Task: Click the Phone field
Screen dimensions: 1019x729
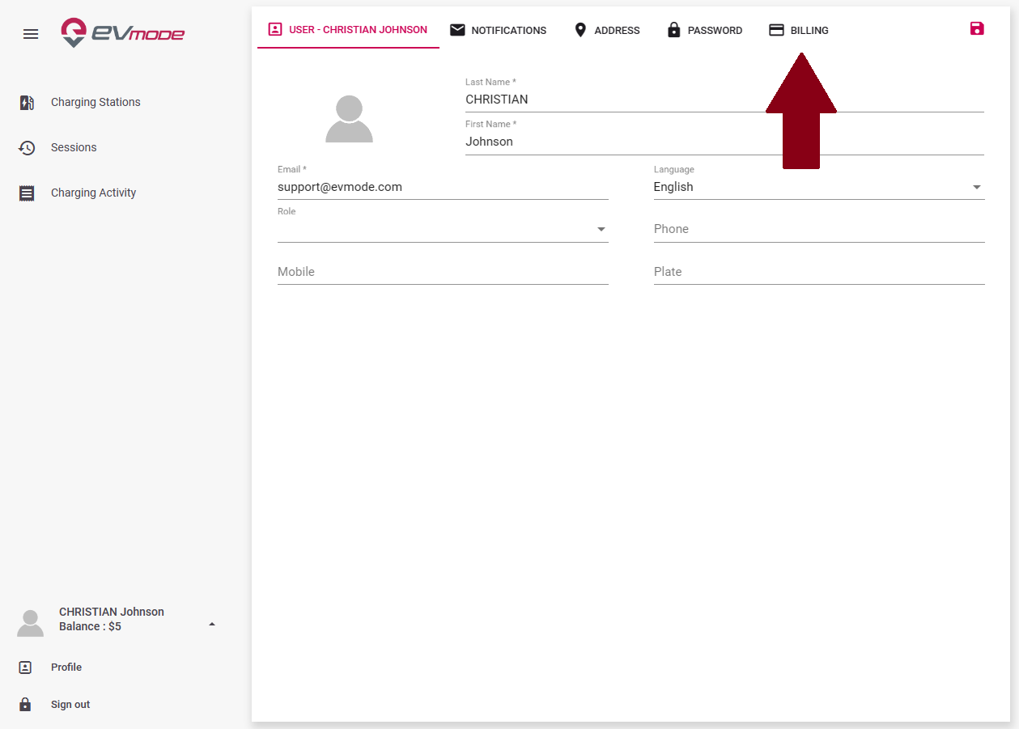Action: (819, 229)
